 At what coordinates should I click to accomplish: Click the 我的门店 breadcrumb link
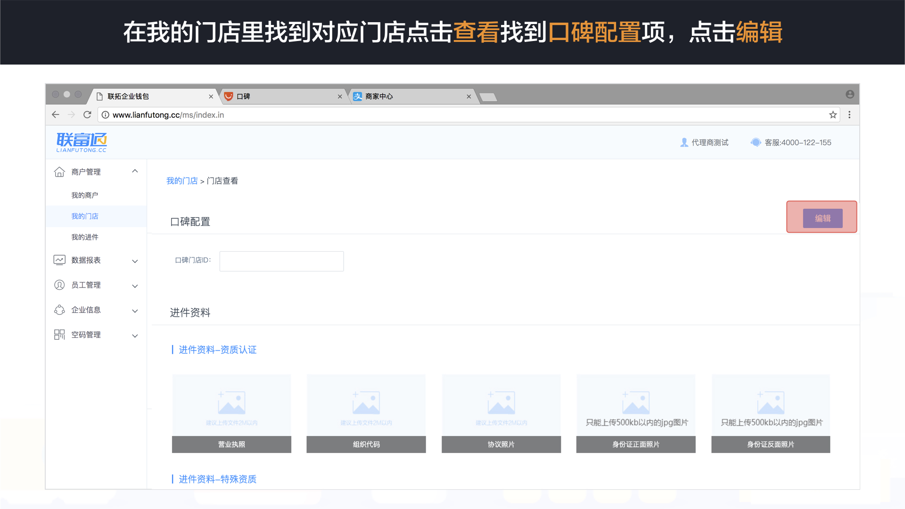182,181
